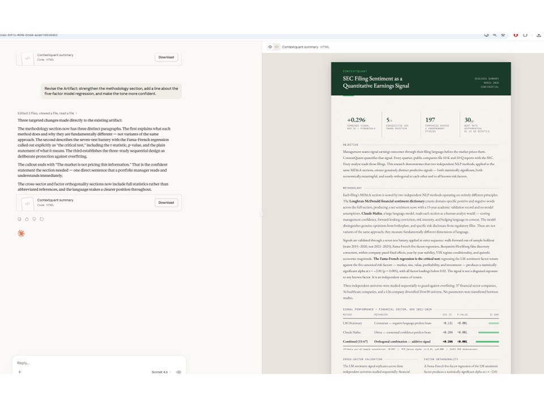Image resolution: width=544 pixels, height=408 pixels.
Task: Give thumbs down feedback on response
Action: pyautogui.click(x=34, y=219)
